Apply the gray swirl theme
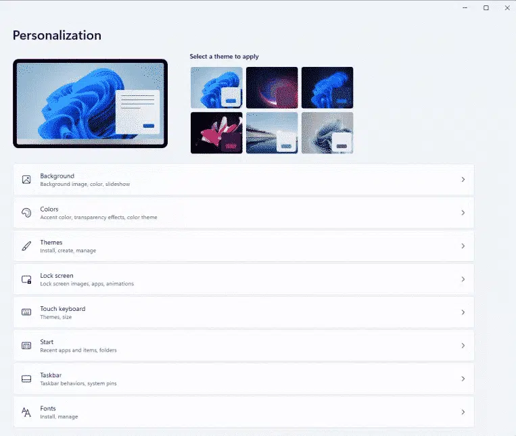This screenshot has width=516, height=436. [327, 133]
